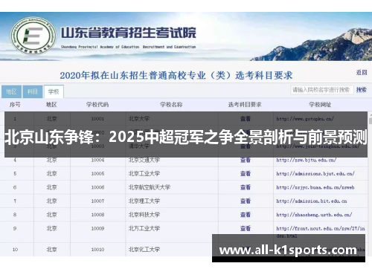
Task: Select school name 北京化工大学
Action: pyautogui.click(x=144, y=249)
